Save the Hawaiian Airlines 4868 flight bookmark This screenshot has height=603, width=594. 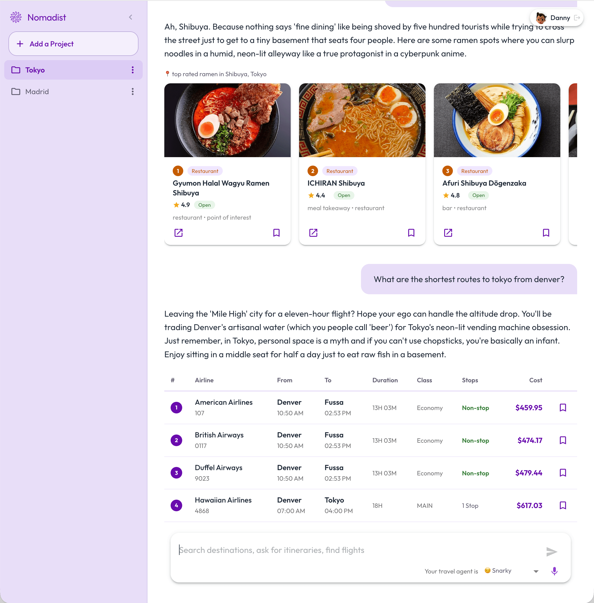[x=562, y=505]
